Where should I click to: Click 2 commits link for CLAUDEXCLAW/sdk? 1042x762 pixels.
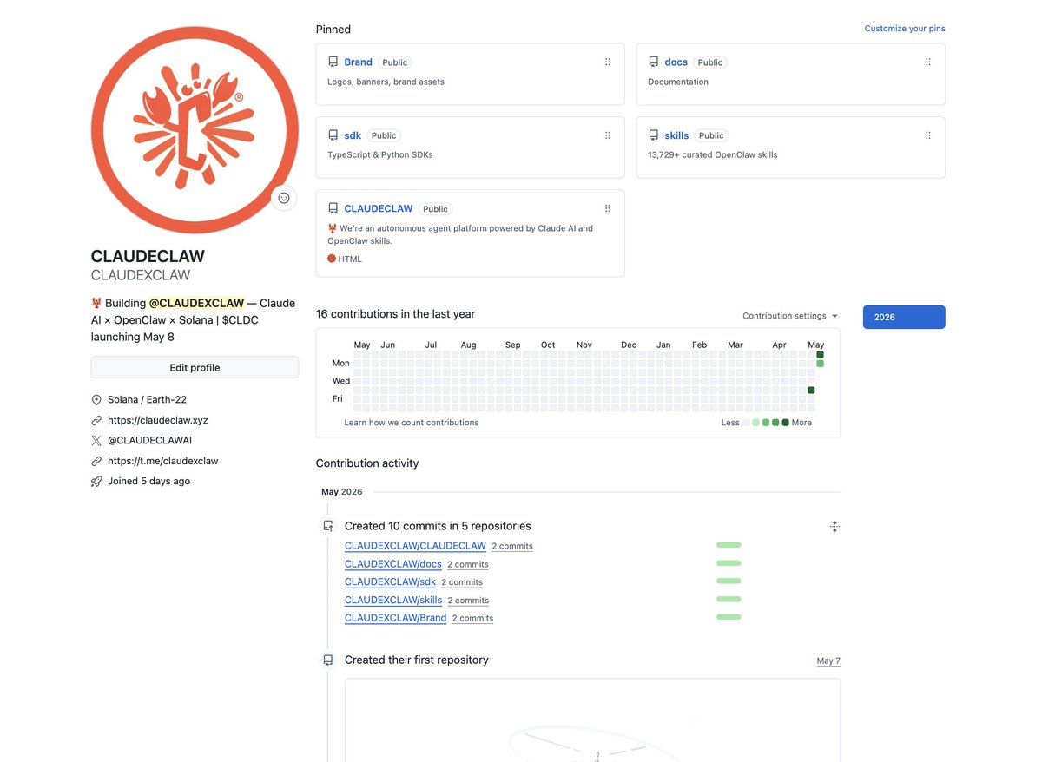462,582
